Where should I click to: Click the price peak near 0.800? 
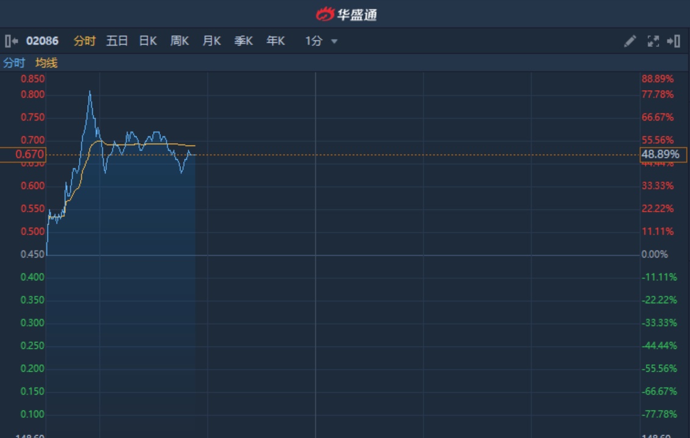point(90,92)
